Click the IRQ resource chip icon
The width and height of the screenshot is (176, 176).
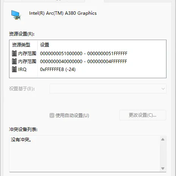(14, 69)
